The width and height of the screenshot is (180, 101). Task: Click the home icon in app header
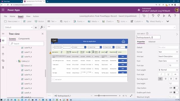point(123,41)
